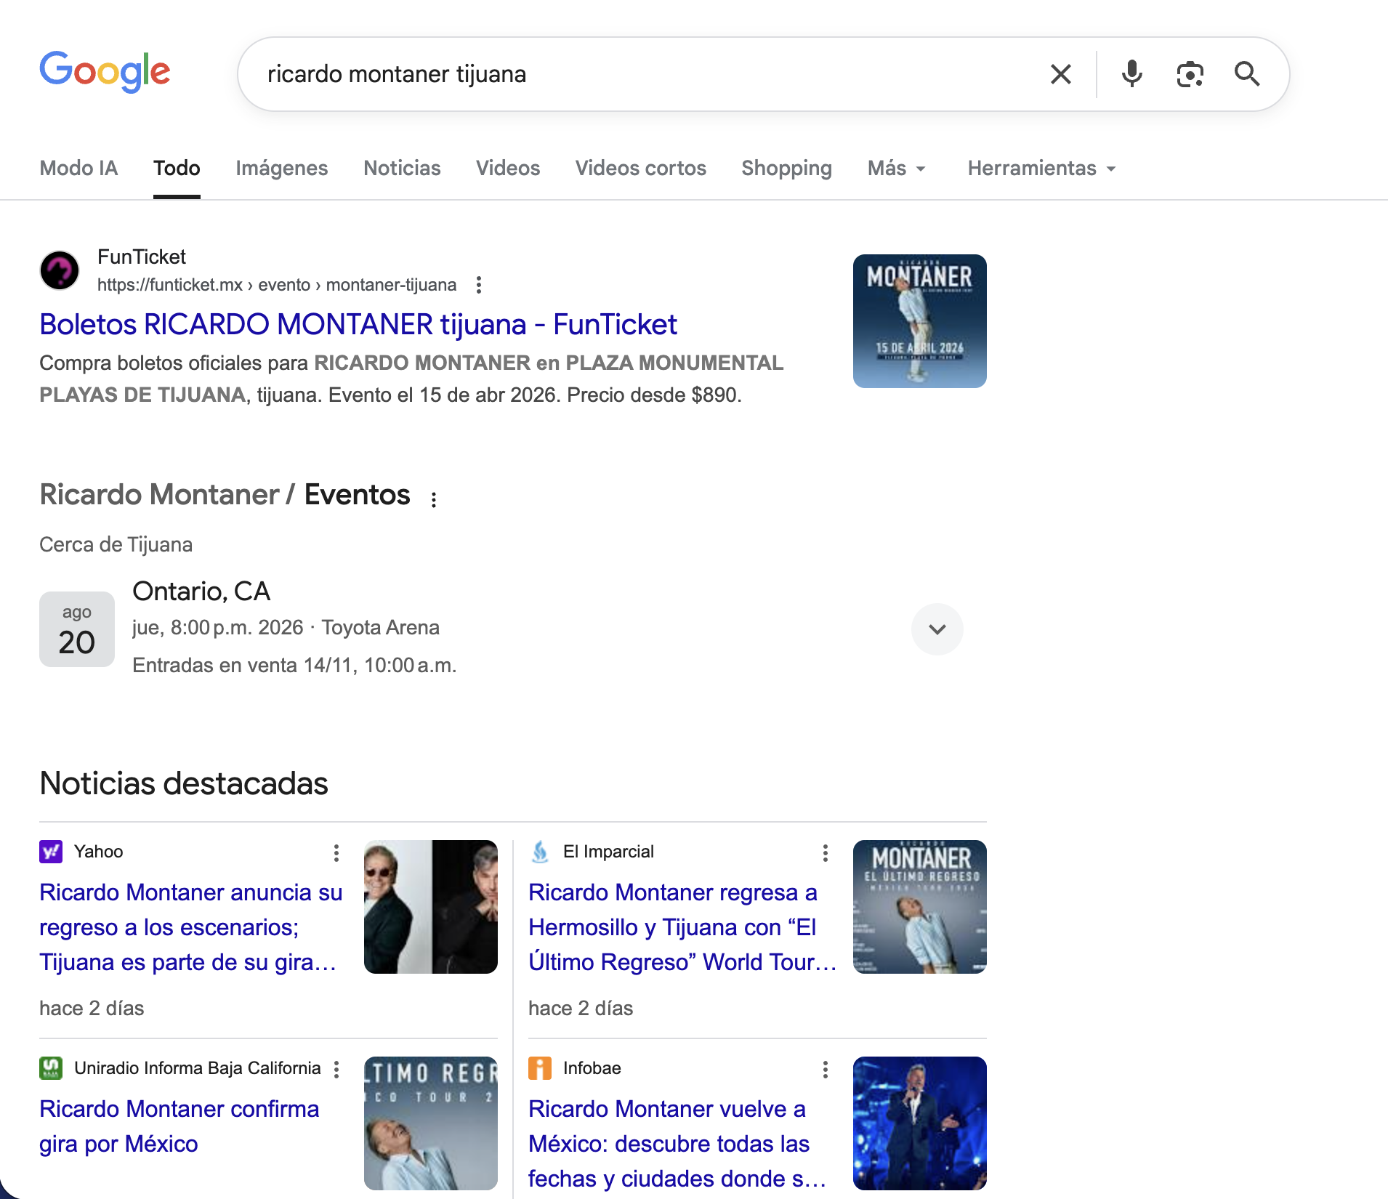The image size is (1388, 1199).
Task: Open the Más dropdown menu
Action: point(897,169)
